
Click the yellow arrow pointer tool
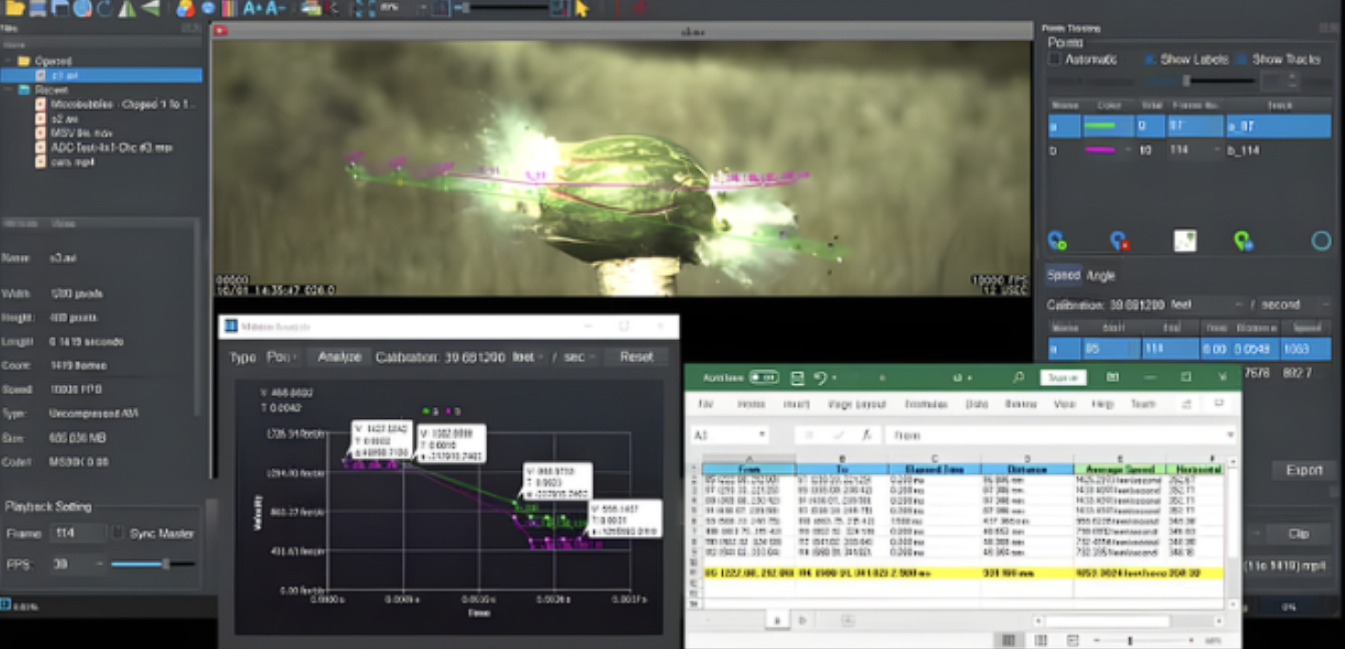582,8
